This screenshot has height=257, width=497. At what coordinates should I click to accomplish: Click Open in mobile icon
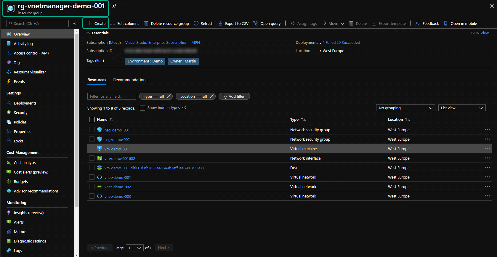[x=446, y=23]
